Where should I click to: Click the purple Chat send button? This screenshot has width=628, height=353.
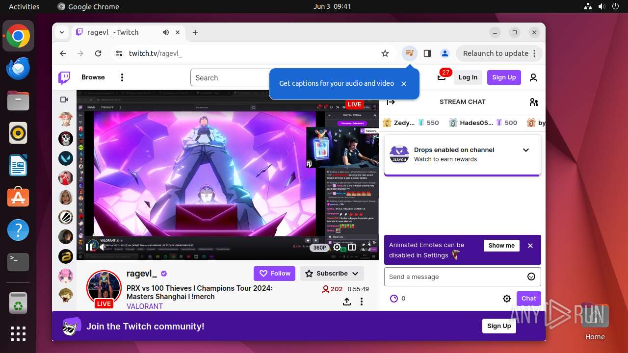coord(528,298)
